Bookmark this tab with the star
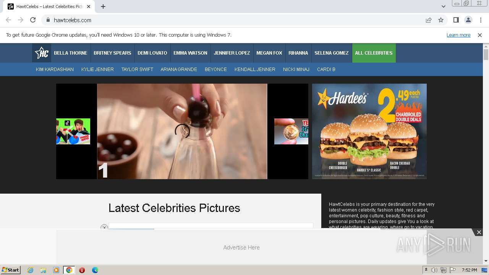Viewport: 489px width, 275px height. [441, 20]
